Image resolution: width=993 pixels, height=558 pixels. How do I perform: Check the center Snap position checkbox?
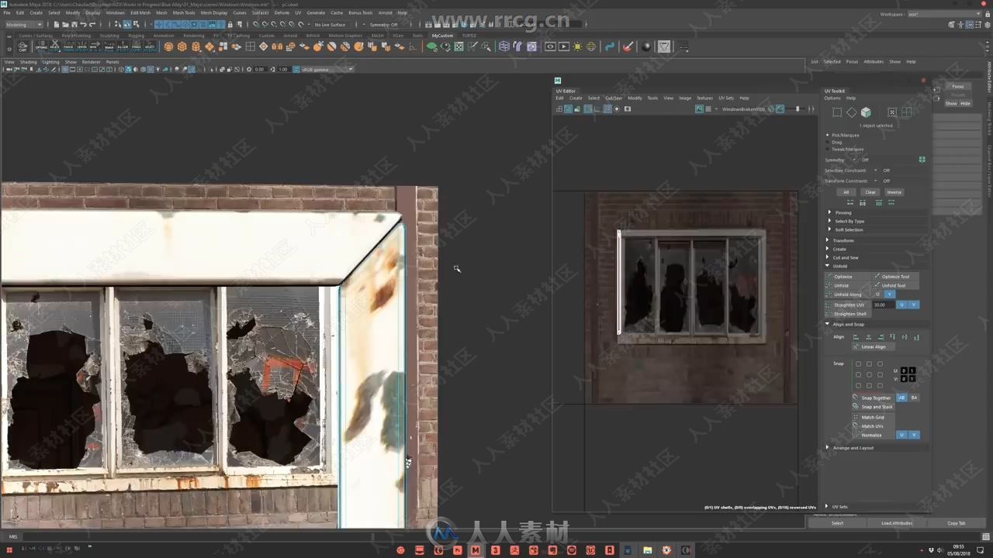coord(869,374)
